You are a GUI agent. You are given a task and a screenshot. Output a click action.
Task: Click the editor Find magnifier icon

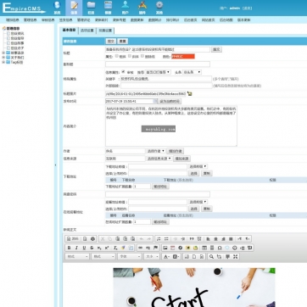pyautogui.click(x=211, y=257)
